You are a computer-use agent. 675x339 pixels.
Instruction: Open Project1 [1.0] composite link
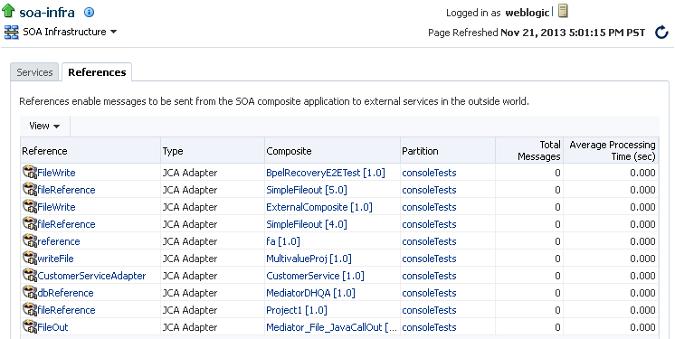(x=297, y=310)
